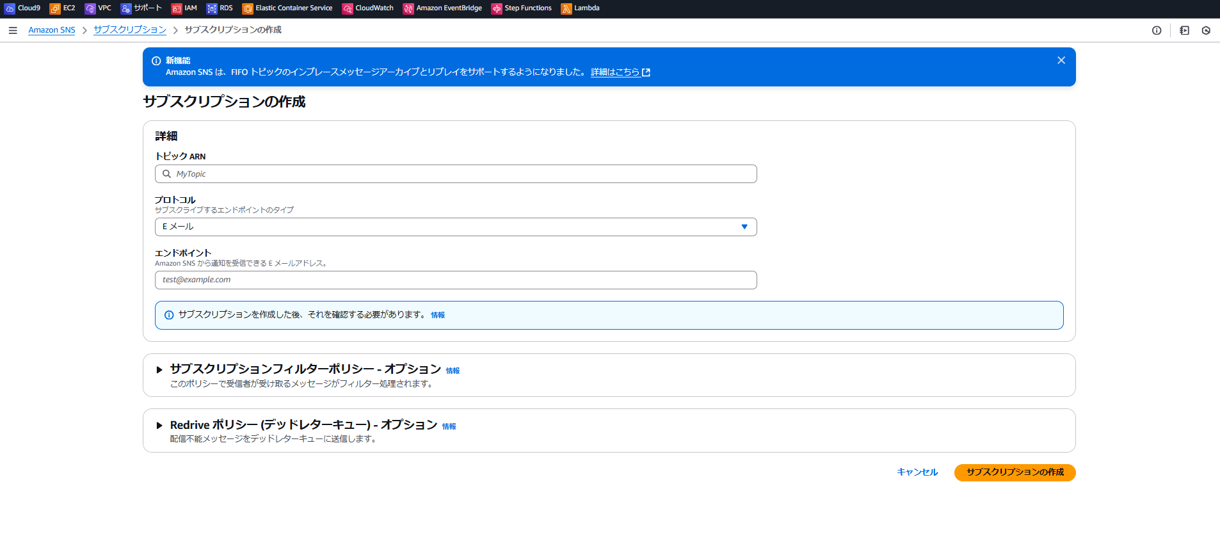
Task: Open the RDS service shortcut
Action: pyautogui.click(x=220, y=8)
